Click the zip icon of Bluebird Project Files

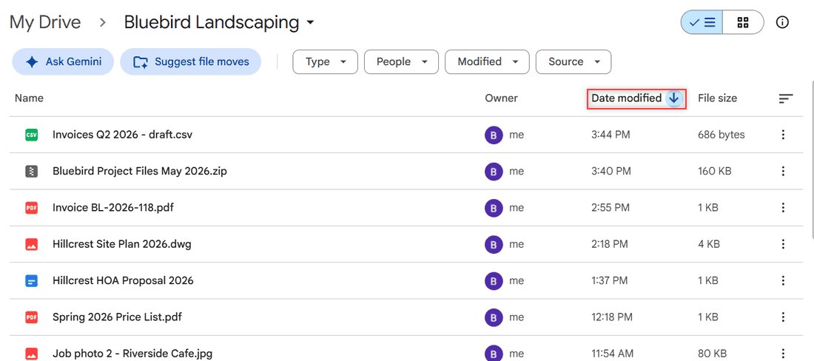click(x=32, y=171)
